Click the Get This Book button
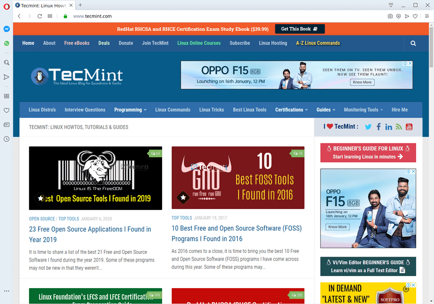 pos(300,29)
